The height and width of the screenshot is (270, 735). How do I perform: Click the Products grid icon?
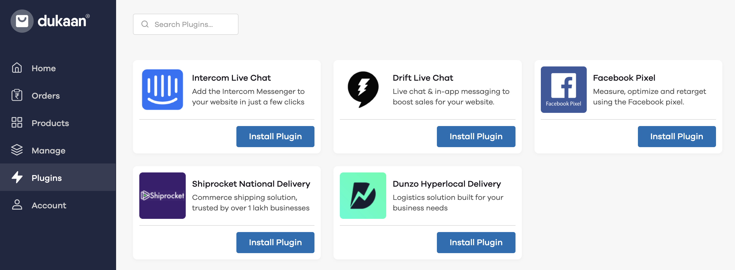pos(17,123)
